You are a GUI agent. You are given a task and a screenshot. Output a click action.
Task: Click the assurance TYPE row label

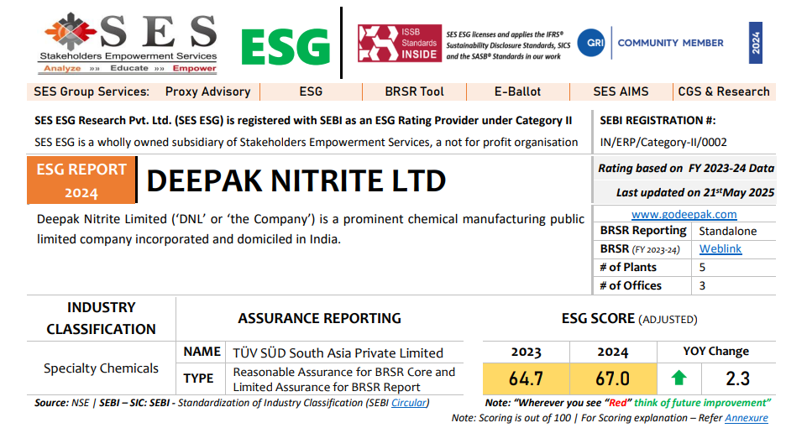pos(198,378)
